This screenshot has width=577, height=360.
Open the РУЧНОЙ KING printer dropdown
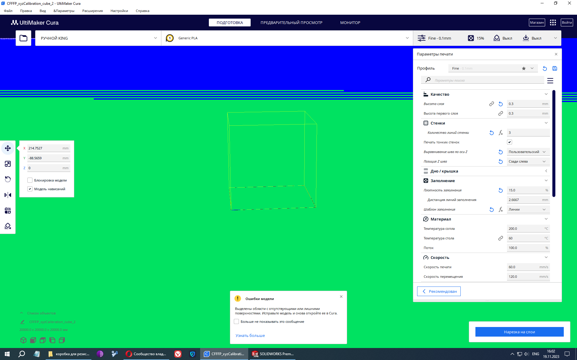point(98,38)
